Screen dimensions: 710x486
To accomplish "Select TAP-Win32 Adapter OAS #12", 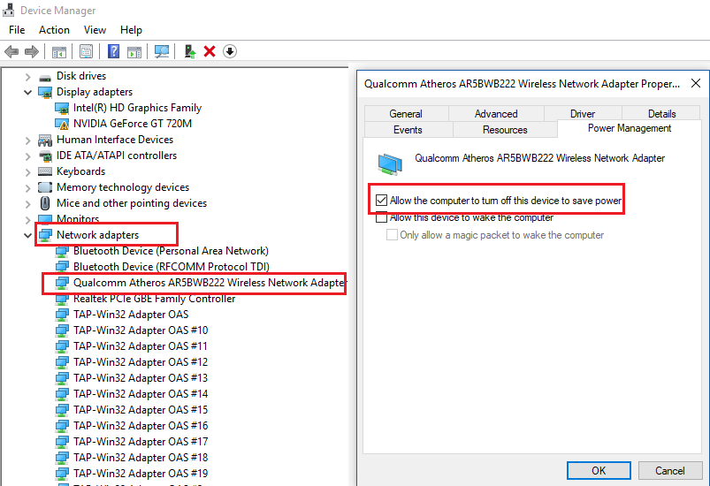I will click(x=141, y=362).
